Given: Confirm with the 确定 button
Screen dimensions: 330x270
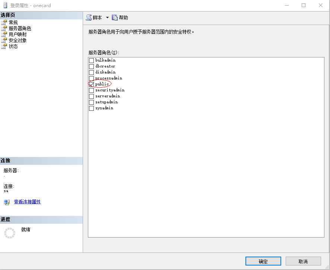Looking at the screenshot, I should click(263, 261).
